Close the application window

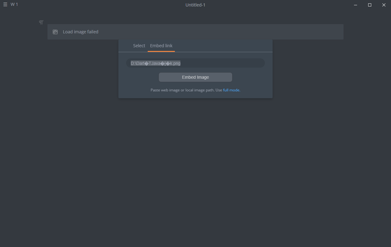[x=384, y=5]
